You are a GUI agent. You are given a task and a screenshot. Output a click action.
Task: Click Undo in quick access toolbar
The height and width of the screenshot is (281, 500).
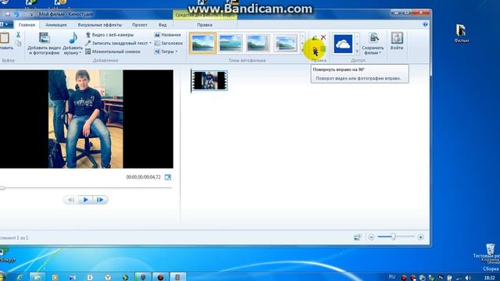16,14
